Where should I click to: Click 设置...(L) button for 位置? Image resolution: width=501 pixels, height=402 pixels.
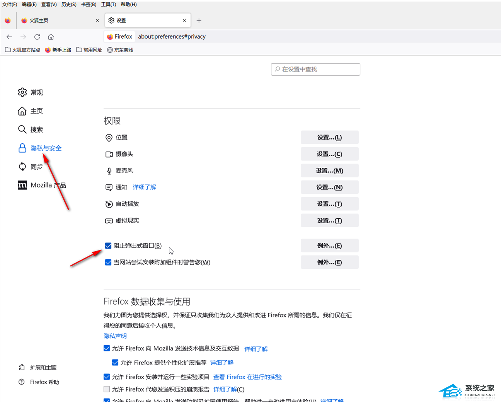(329, 137)
